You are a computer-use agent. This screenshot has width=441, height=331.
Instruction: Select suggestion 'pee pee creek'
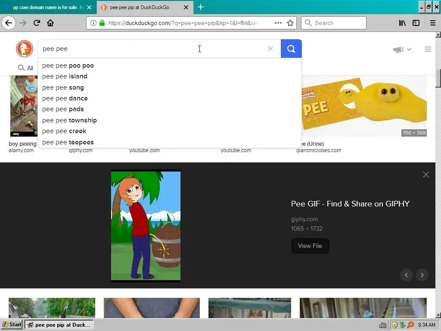click(x=170, y=131)
